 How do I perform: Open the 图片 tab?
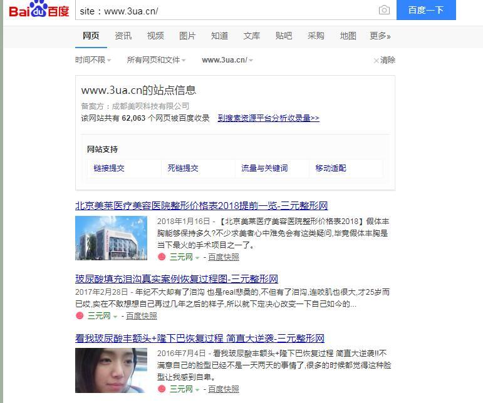pos(187,36)
